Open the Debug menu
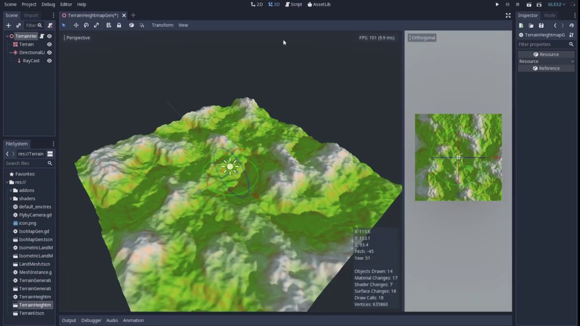 pos(48,5)
